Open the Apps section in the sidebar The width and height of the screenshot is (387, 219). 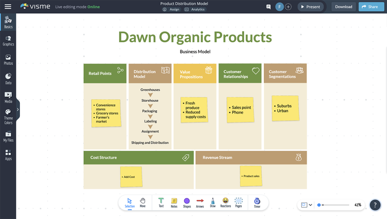(8, 155)
